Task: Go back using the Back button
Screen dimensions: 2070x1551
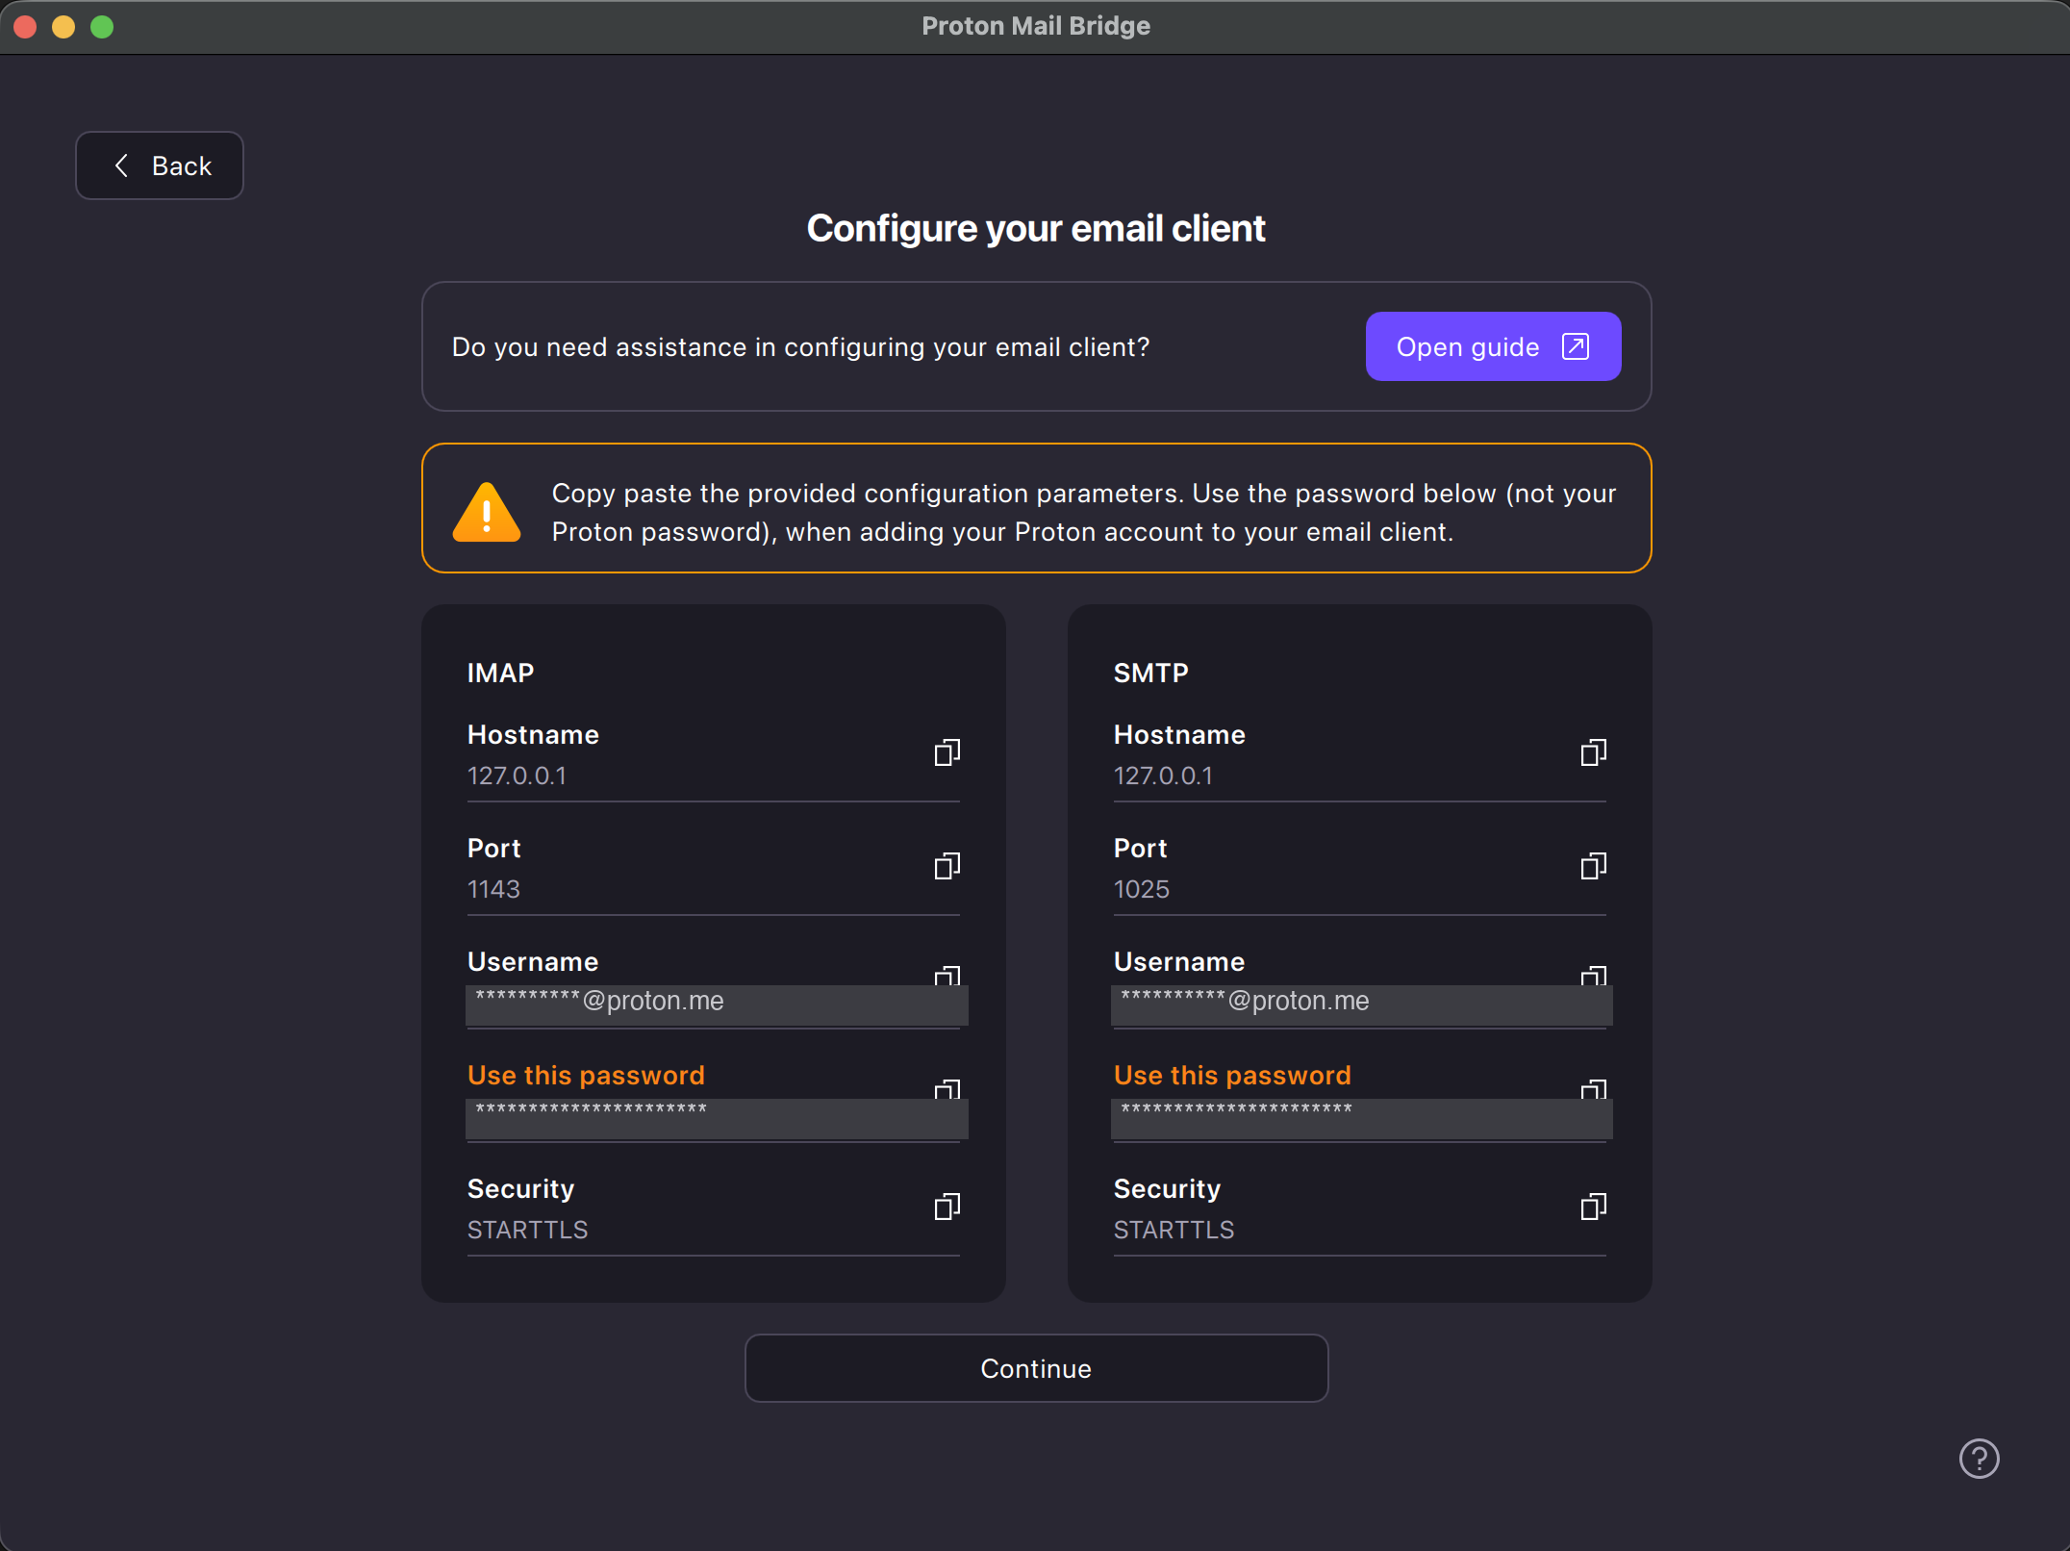Action: click(x=160, y=165)
